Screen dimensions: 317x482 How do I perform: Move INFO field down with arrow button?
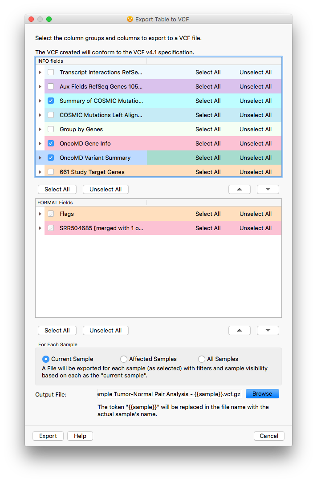click(268, 189)
